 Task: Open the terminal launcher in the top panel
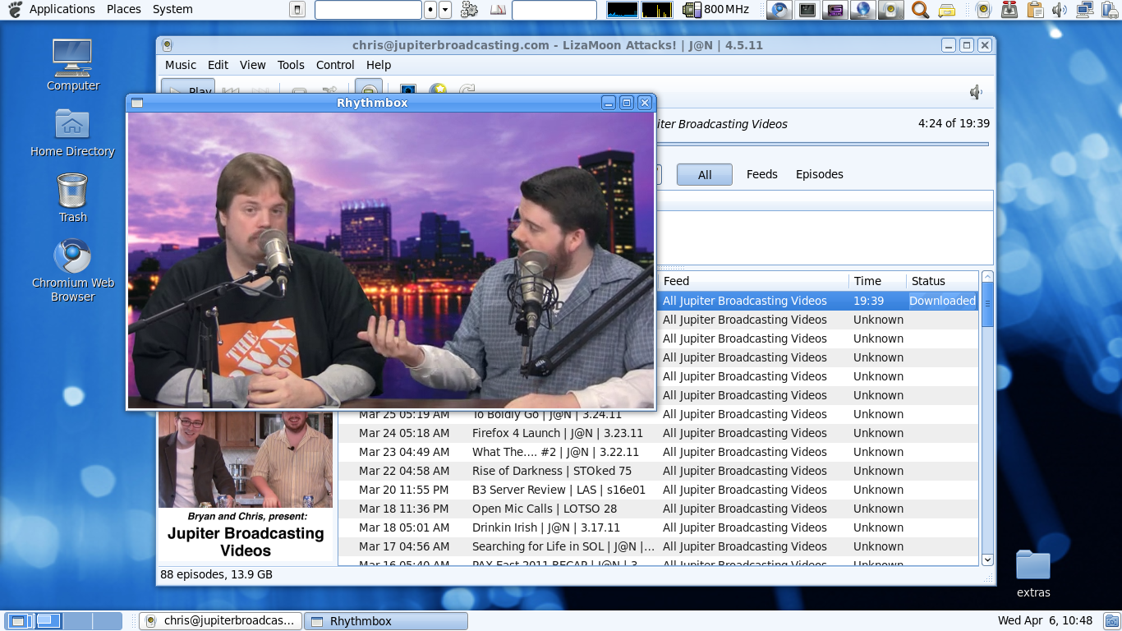(807, 10)
